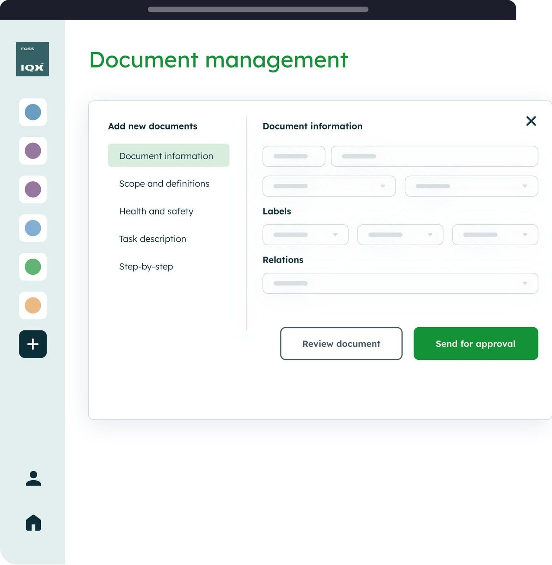The image size is (552, 565).
Task: Open the first Labels dropdown
Action: 305,235
